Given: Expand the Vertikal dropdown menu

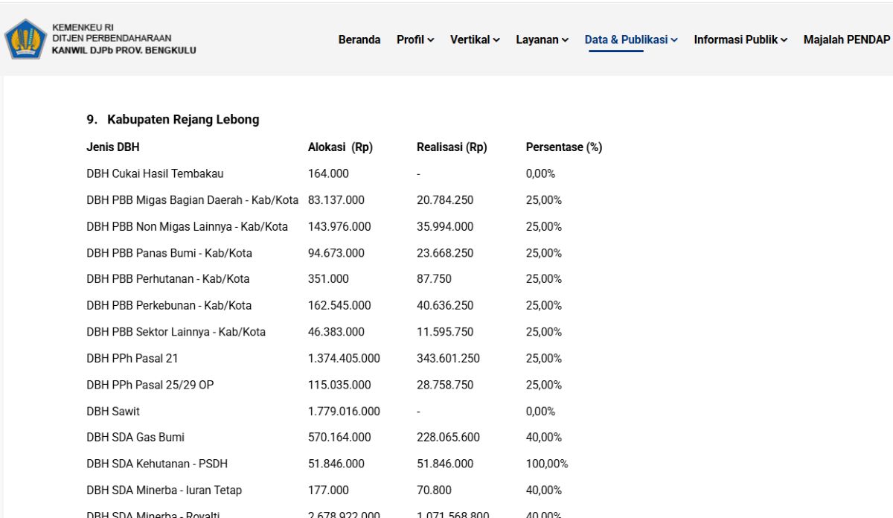Looking at the screenshot, I should (x=475, y=39).
